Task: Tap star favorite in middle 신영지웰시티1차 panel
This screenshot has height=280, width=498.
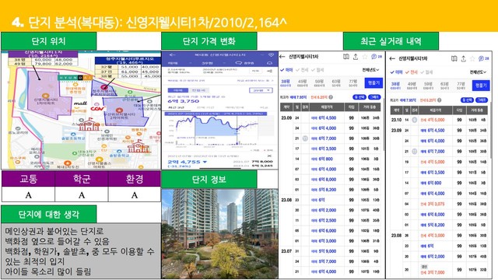Action: 365,57
